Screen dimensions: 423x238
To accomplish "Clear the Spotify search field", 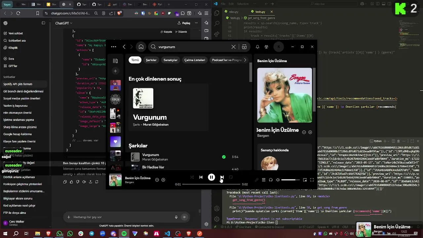I will [x=233, y=47].
